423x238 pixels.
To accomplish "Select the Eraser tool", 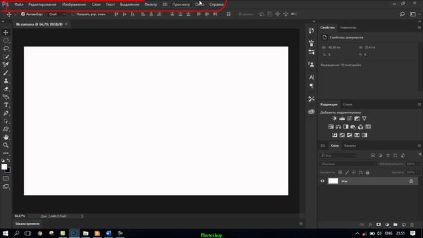I will (6, 89).
